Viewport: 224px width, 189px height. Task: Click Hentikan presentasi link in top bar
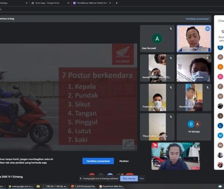197,19
